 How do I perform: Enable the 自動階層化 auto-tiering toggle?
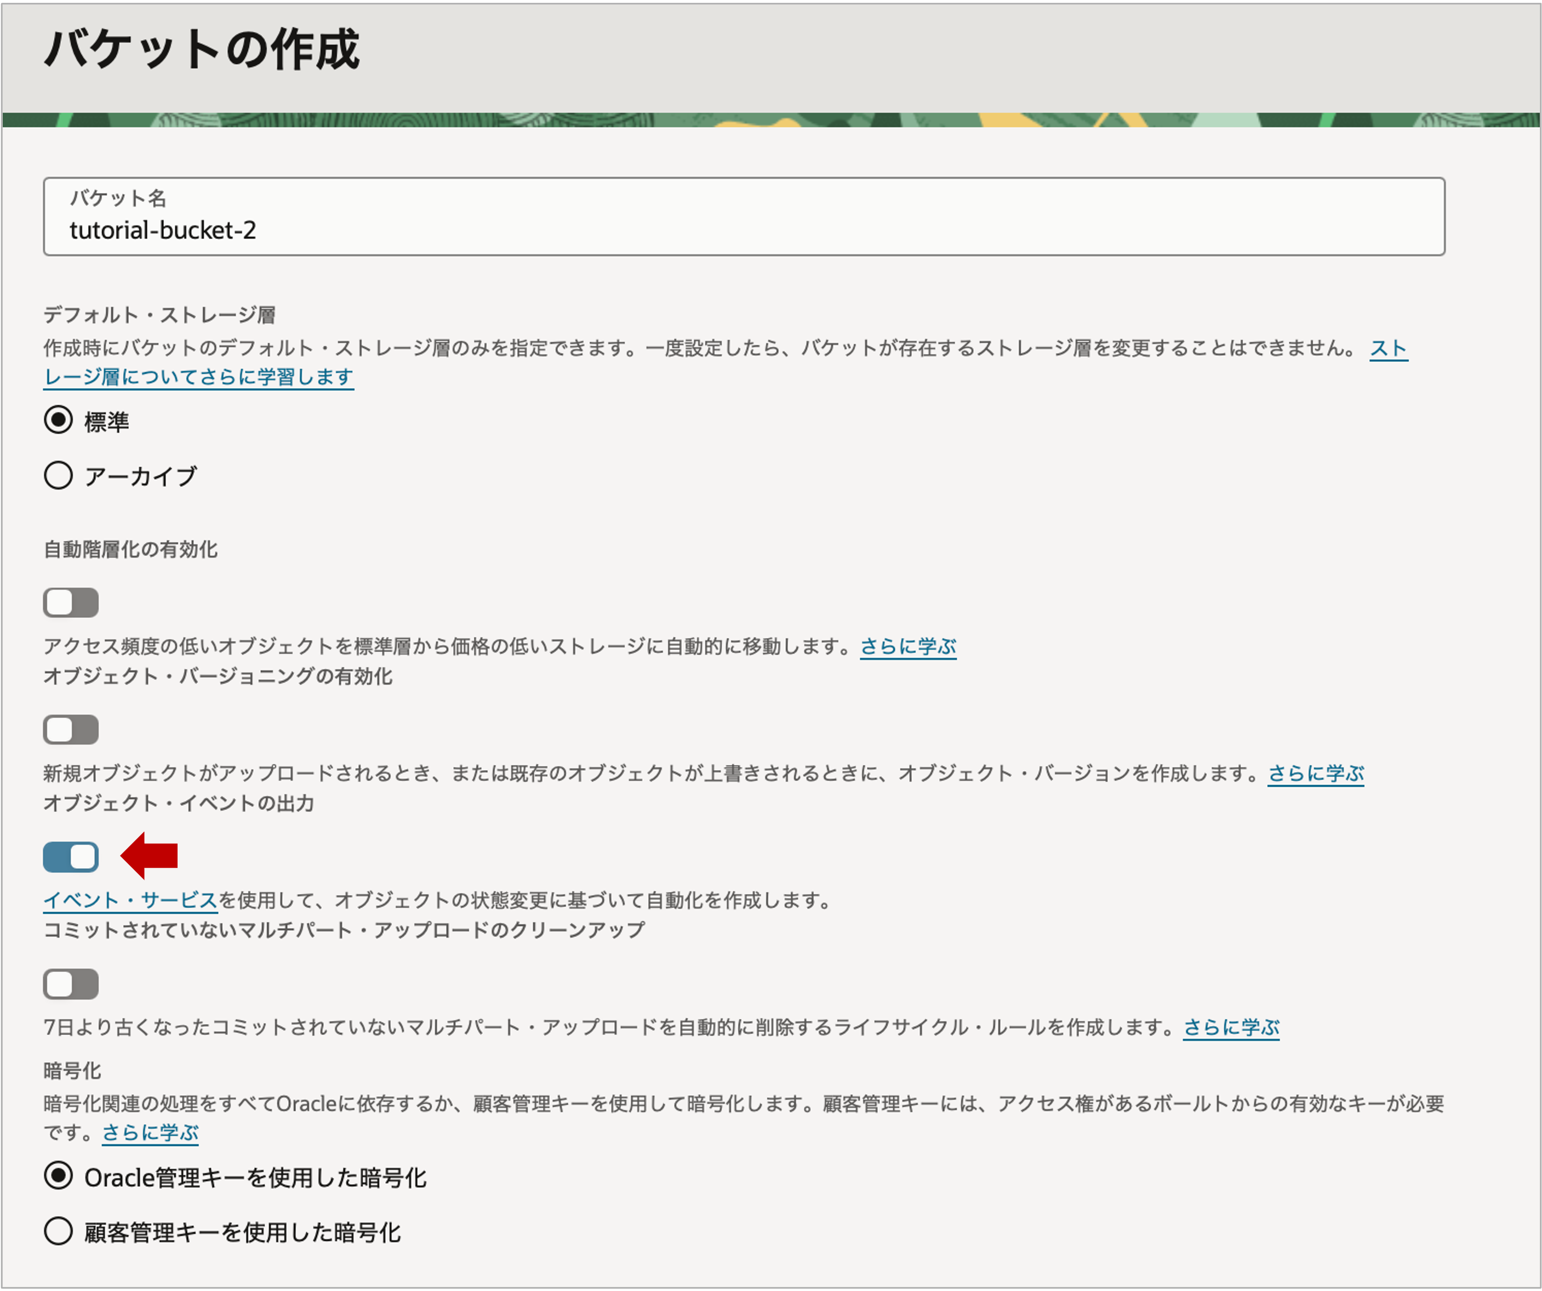(71, 602)
